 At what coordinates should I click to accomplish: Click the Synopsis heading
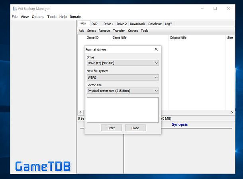tap(180, 125)
